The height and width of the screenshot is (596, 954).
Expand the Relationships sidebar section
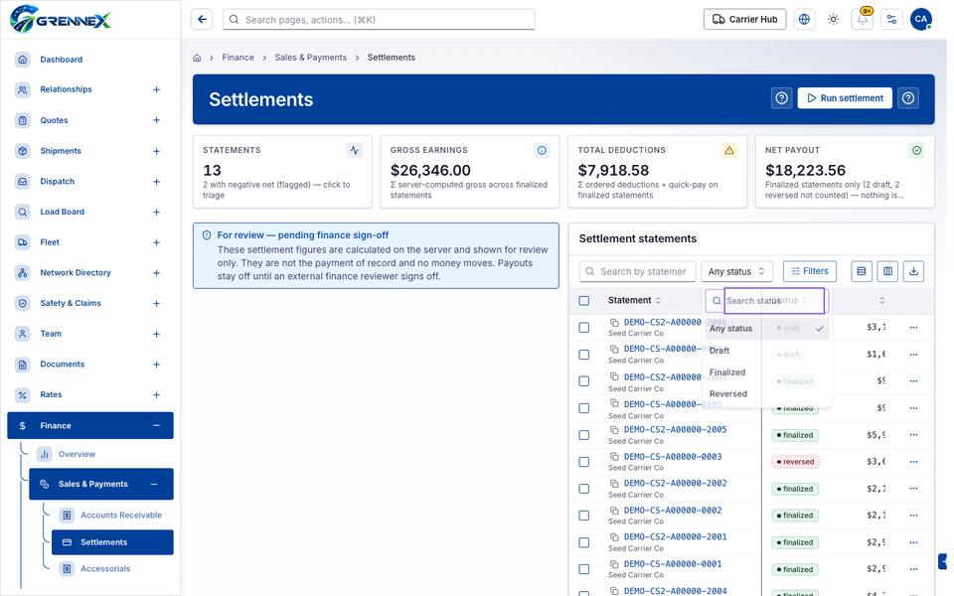(x=156, y=89)
